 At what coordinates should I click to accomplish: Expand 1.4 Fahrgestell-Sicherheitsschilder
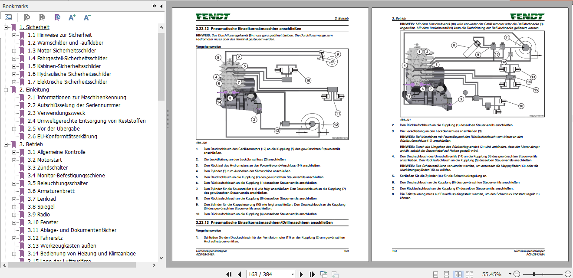click(14, 59)
